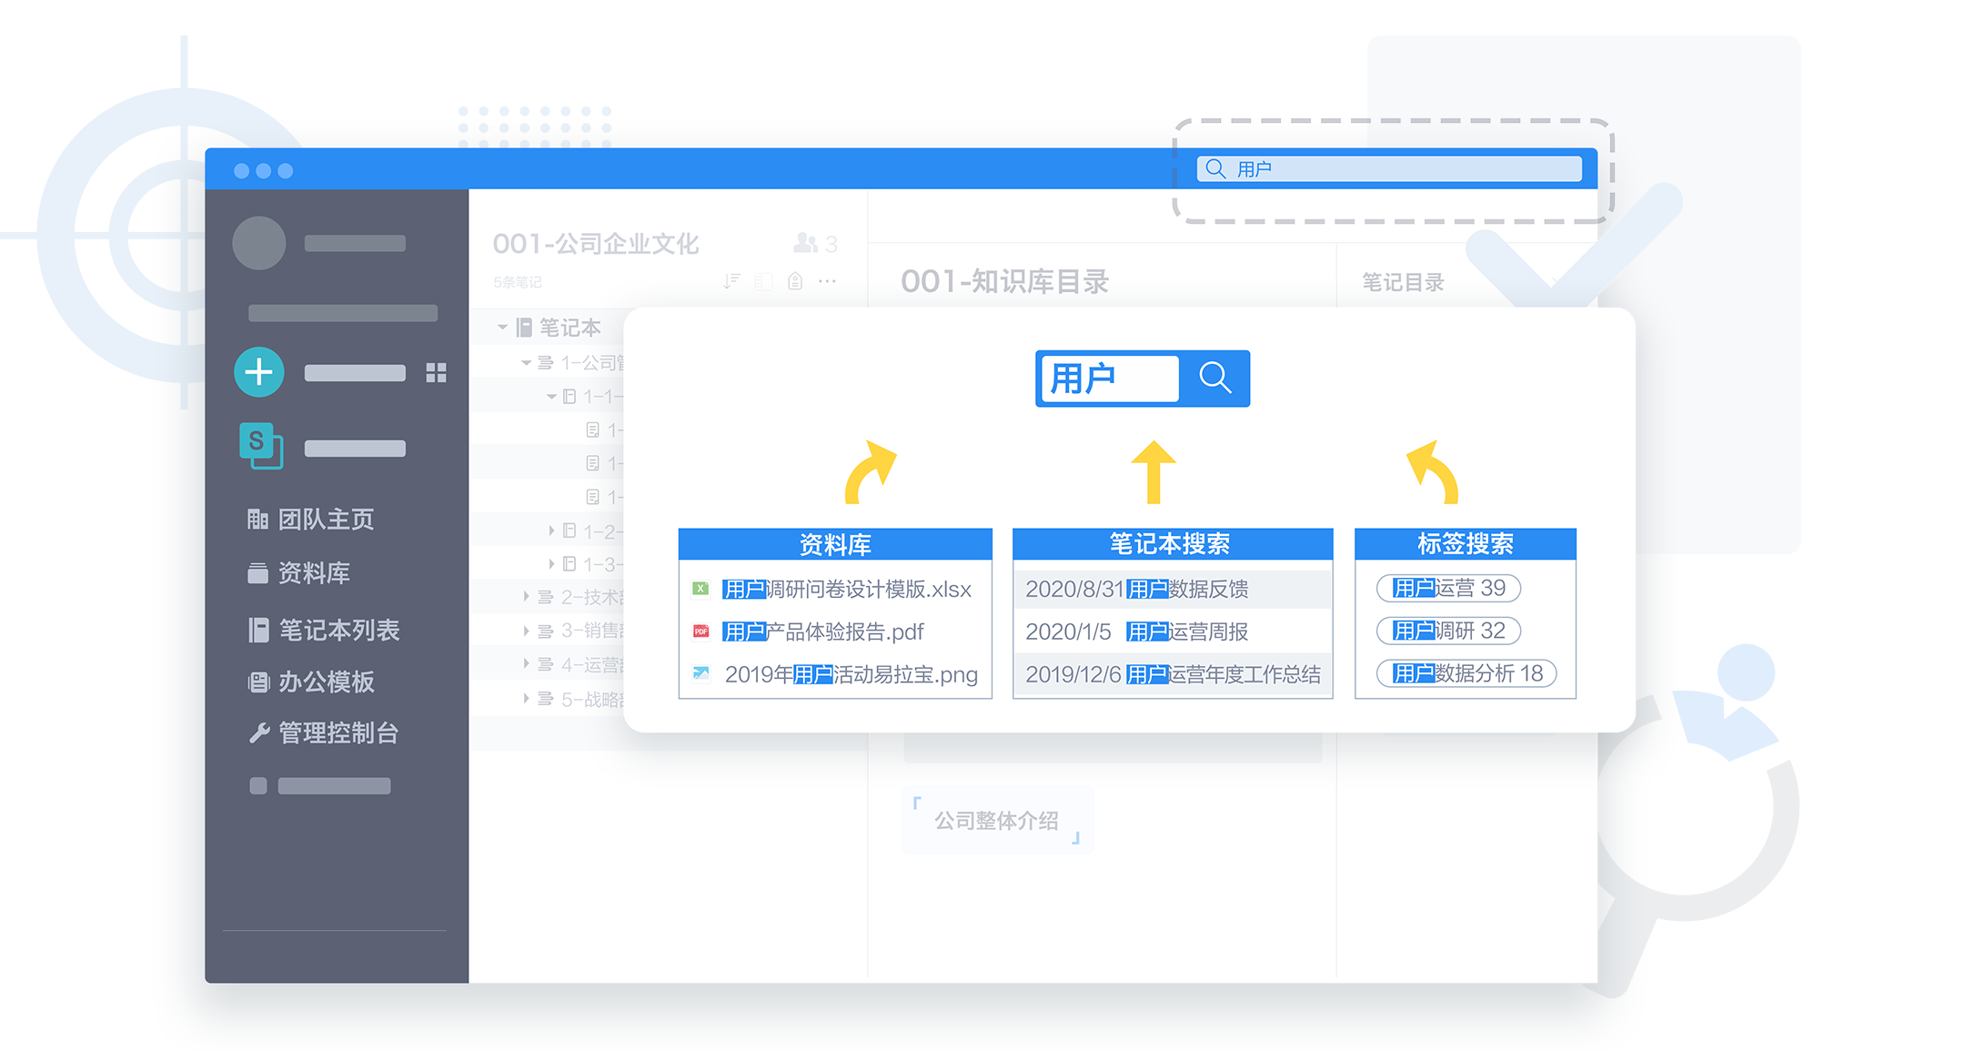Expand the 2-技术 folder in tree
Screen dimensions: 1965x1051
tap(526, 597)
